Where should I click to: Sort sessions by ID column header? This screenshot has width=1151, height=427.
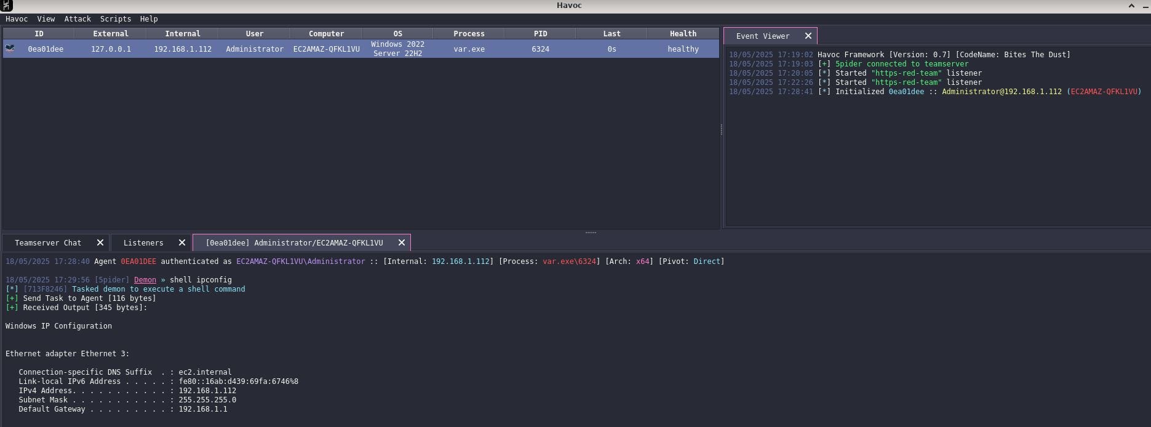(x=39, y=34)
